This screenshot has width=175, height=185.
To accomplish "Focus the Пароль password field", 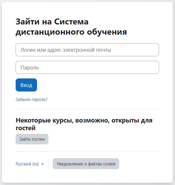I will point(87,67).
